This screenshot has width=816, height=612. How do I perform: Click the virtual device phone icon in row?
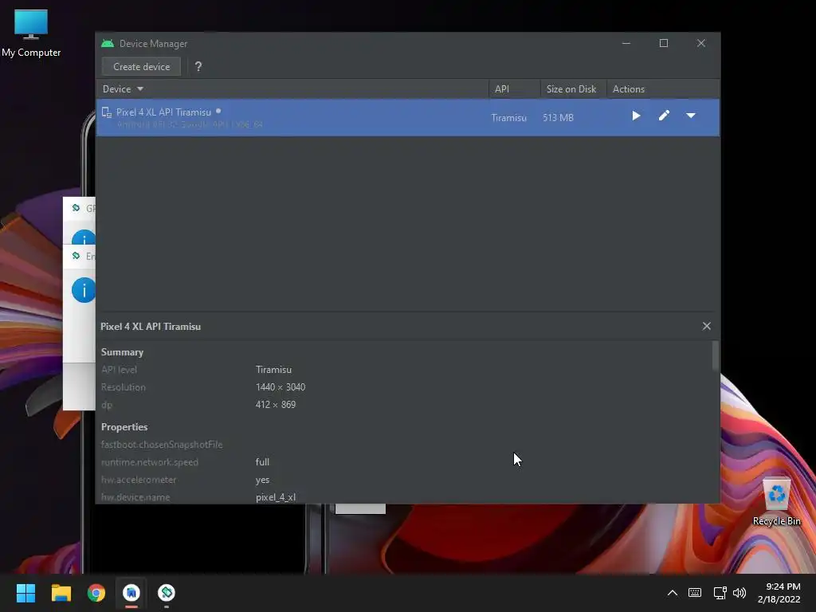[x=107, y=112]
